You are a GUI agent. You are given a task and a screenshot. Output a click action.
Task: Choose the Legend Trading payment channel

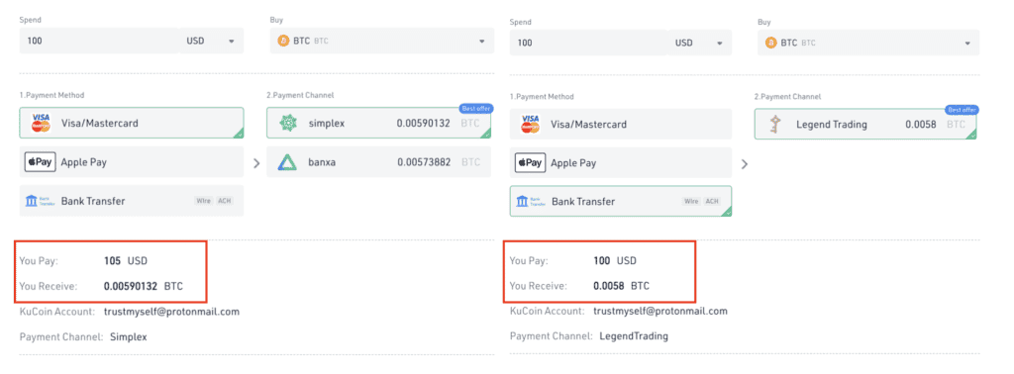[x=865, y=124]
